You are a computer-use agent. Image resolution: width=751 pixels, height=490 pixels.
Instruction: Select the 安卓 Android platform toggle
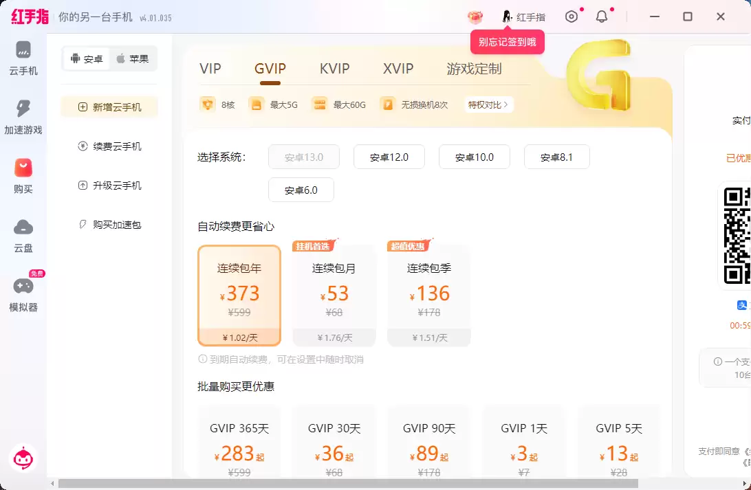click(87, 59)
